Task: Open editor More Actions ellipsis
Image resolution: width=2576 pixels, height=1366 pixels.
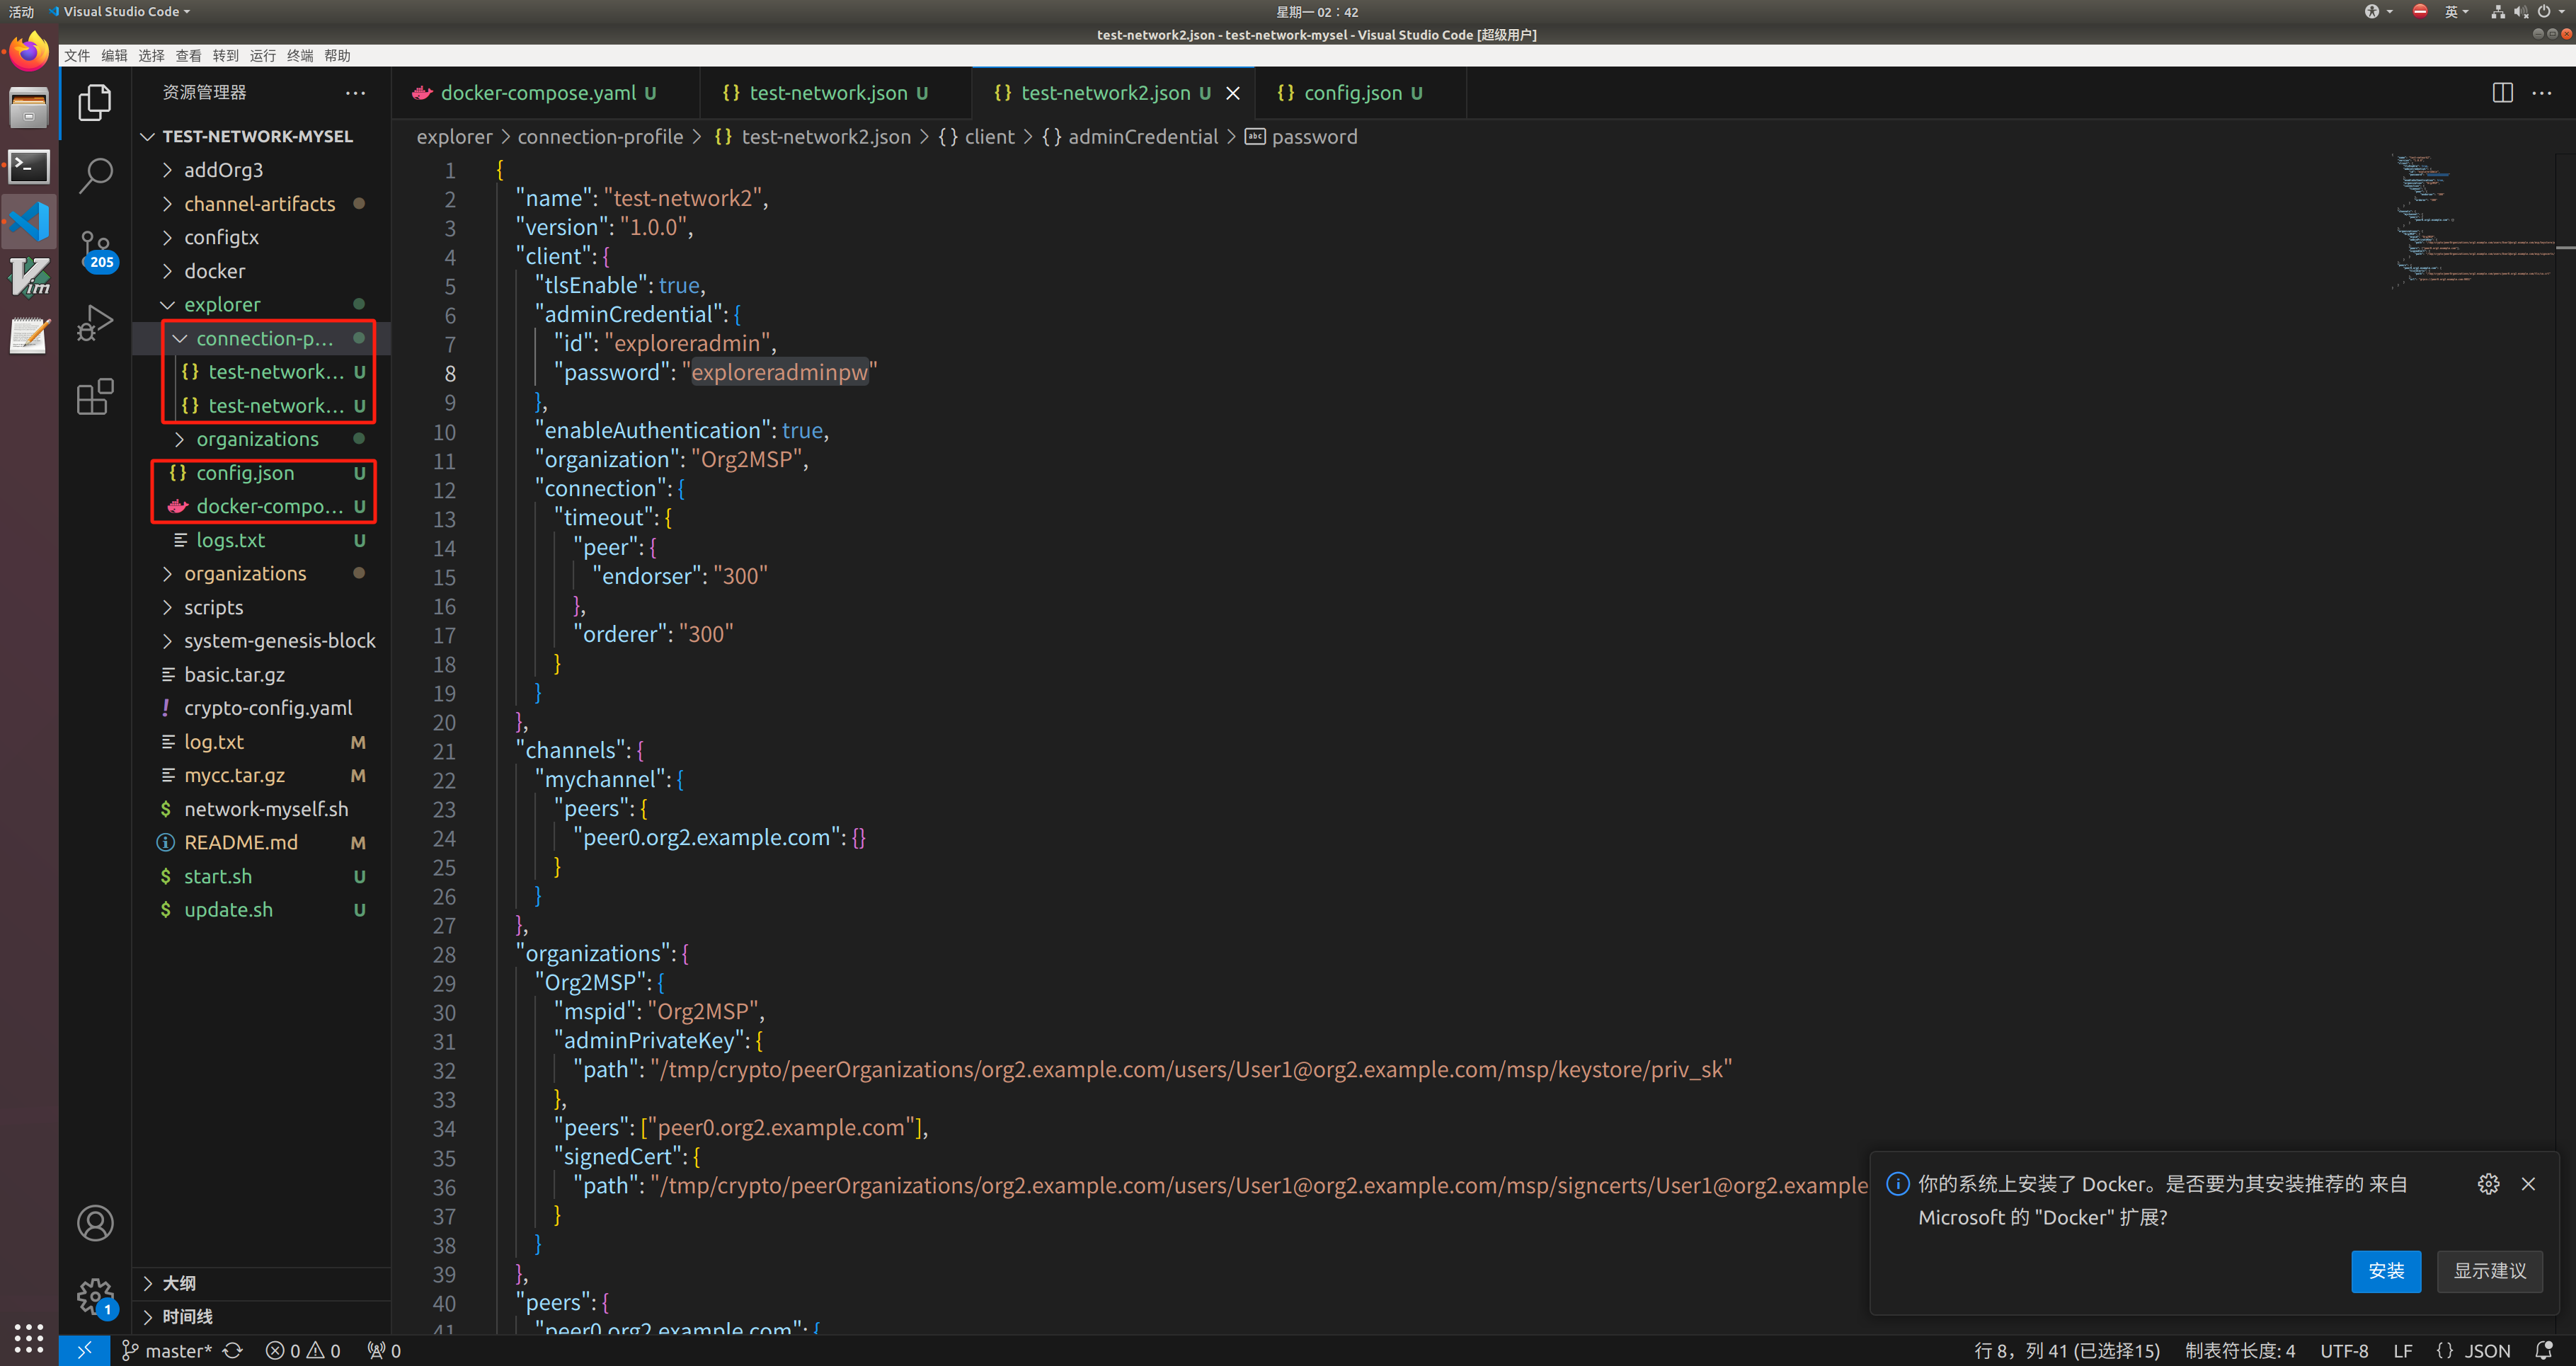Action: (2542, 93)
